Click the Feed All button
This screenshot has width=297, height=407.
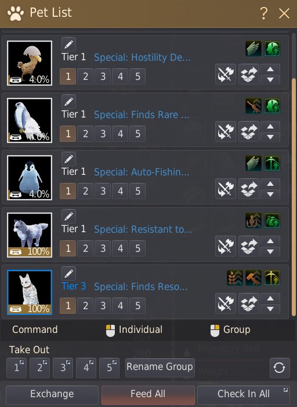148,394
